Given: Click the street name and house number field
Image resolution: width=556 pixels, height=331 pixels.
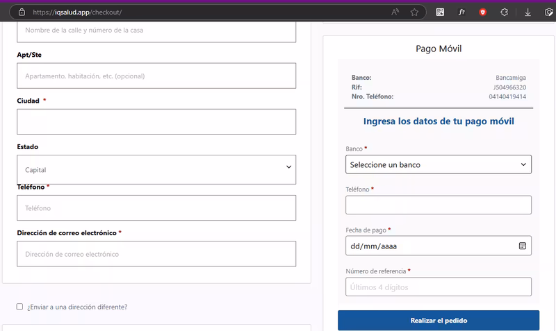Looking at the screenshot, I should click(156, 31).
